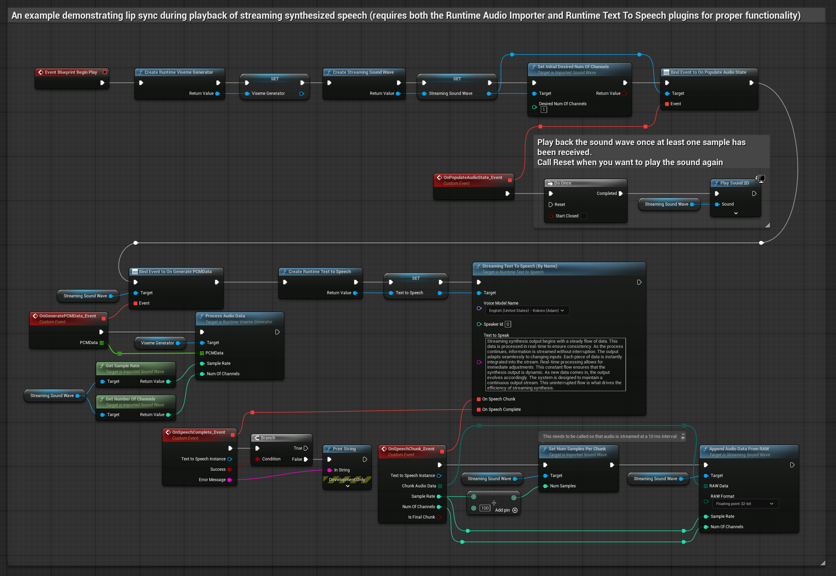Click the Error Message pin on OnSpeechComplete_Event

[x=229, y=480]
